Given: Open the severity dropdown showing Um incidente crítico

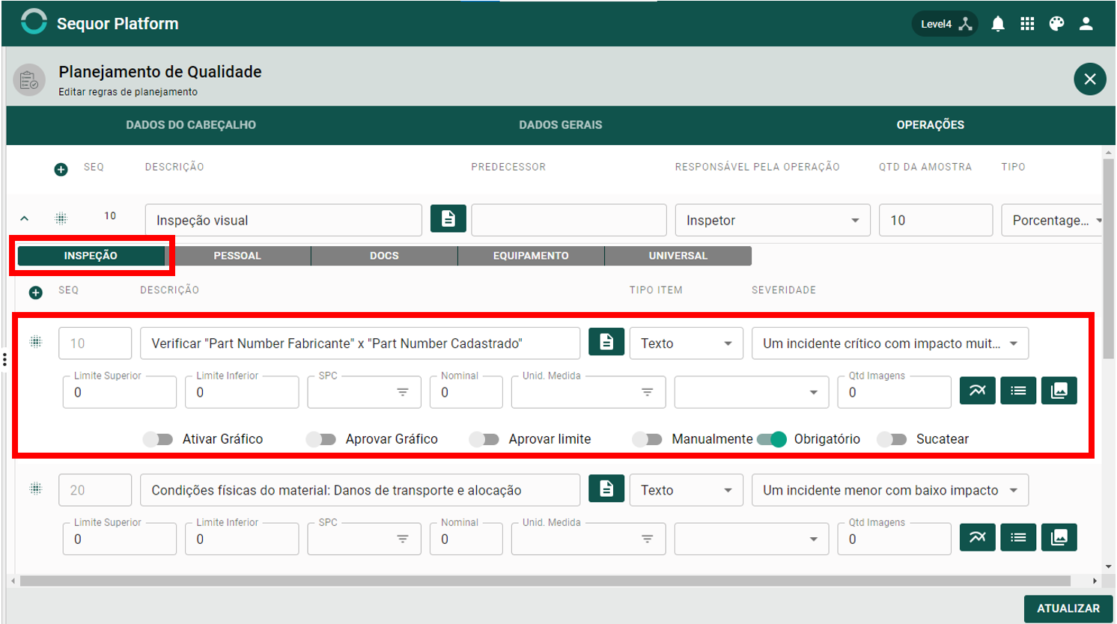Looking at the screenshot, I should coord(890,343).
